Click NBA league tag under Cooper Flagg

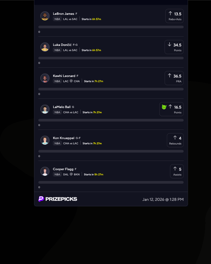[57, 175]
